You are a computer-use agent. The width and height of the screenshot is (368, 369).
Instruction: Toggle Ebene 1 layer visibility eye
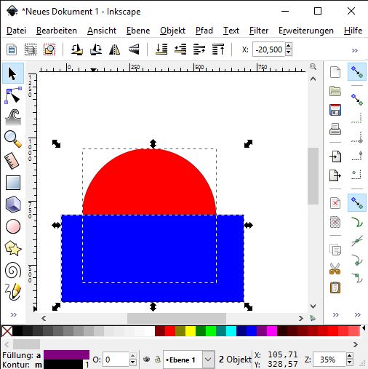coord(147,360)
